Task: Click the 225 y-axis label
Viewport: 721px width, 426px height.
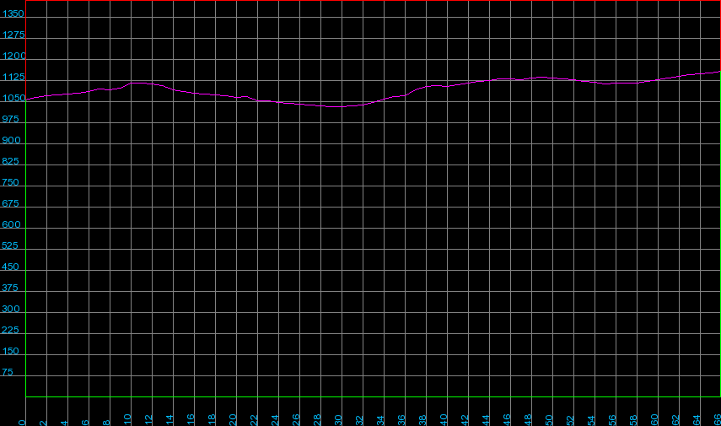Action: [10, 331]
